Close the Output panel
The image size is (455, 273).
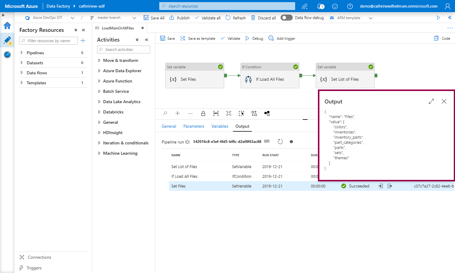(444, 101)
